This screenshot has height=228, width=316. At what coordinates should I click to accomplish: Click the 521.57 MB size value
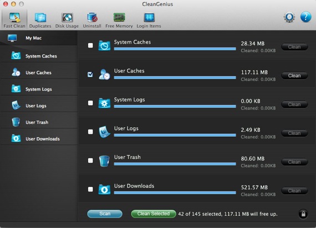pos(254,188)
